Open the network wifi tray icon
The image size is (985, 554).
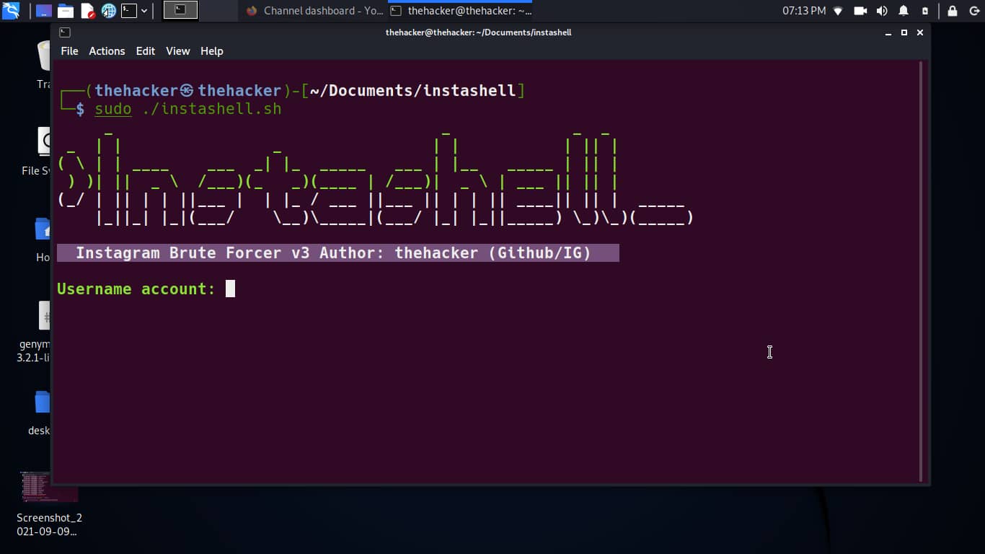point(838,11)
